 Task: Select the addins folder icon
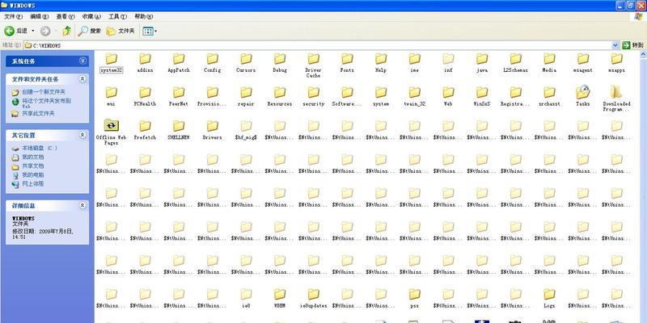[145, 58]
